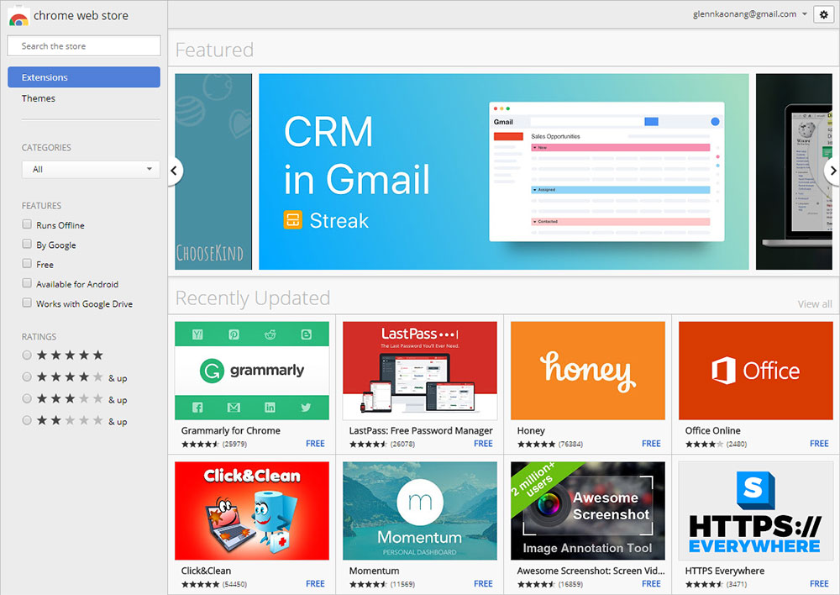Open the settings gear menu

pyautogui.click(x=823, y=14)
